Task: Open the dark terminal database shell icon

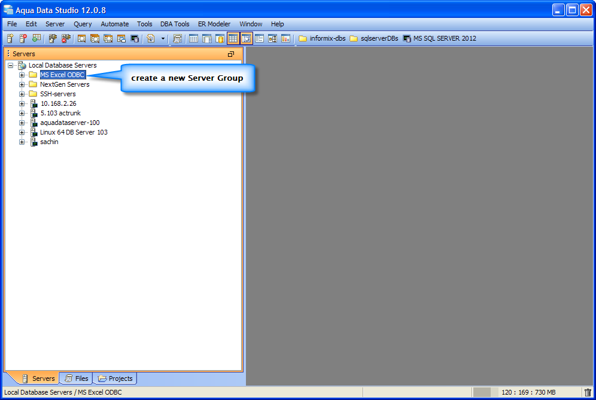Action: coord(135,38)
